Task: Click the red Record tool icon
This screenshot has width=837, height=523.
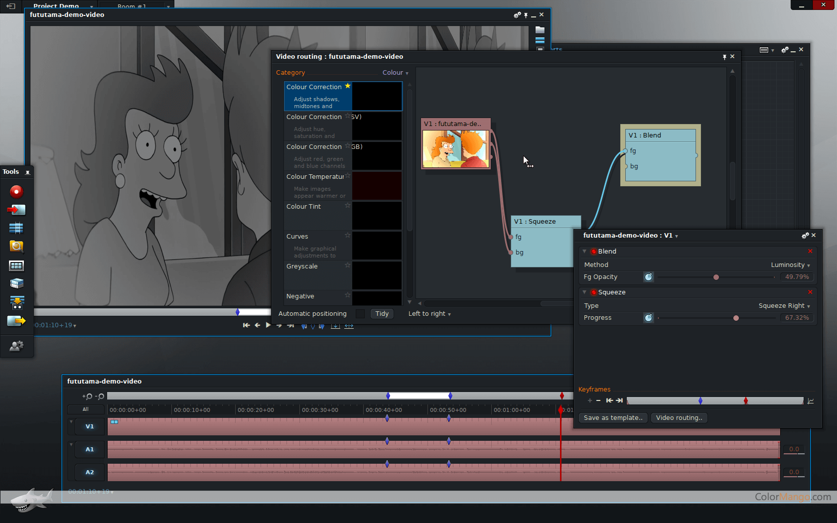Action: coord(16,192)
